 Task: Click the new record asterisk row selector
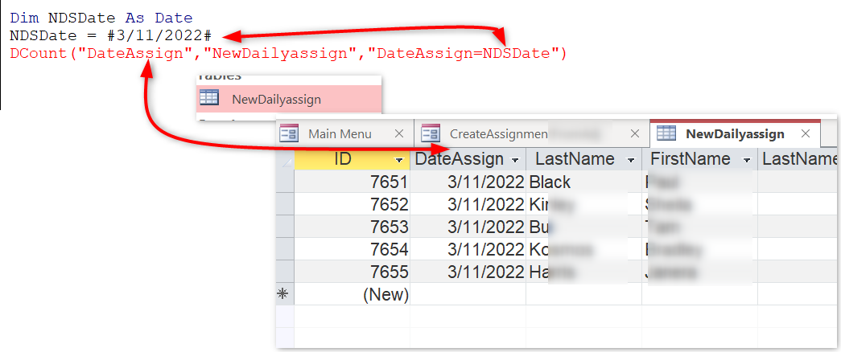[x=282, y=294]
